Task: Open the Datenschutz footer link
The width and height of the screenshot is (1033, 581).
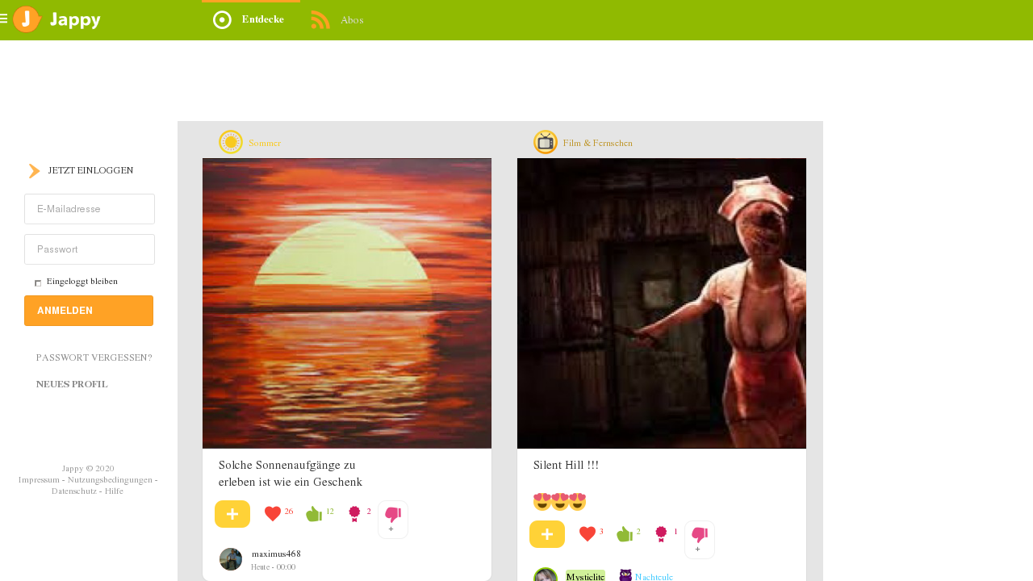Action: 74,491
